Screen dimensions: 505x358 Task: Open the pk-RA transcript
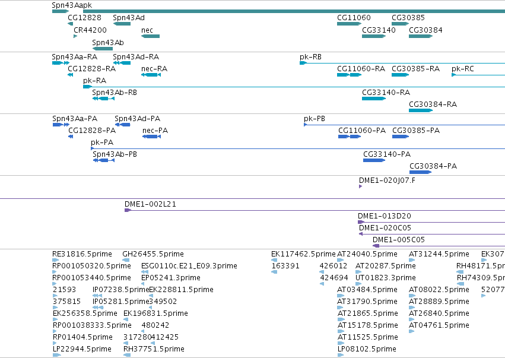[x=294, y=87]
